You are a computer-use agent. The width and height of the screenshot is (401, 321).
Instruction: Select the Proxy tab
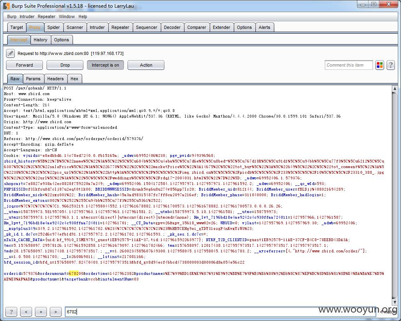point(35,27)
